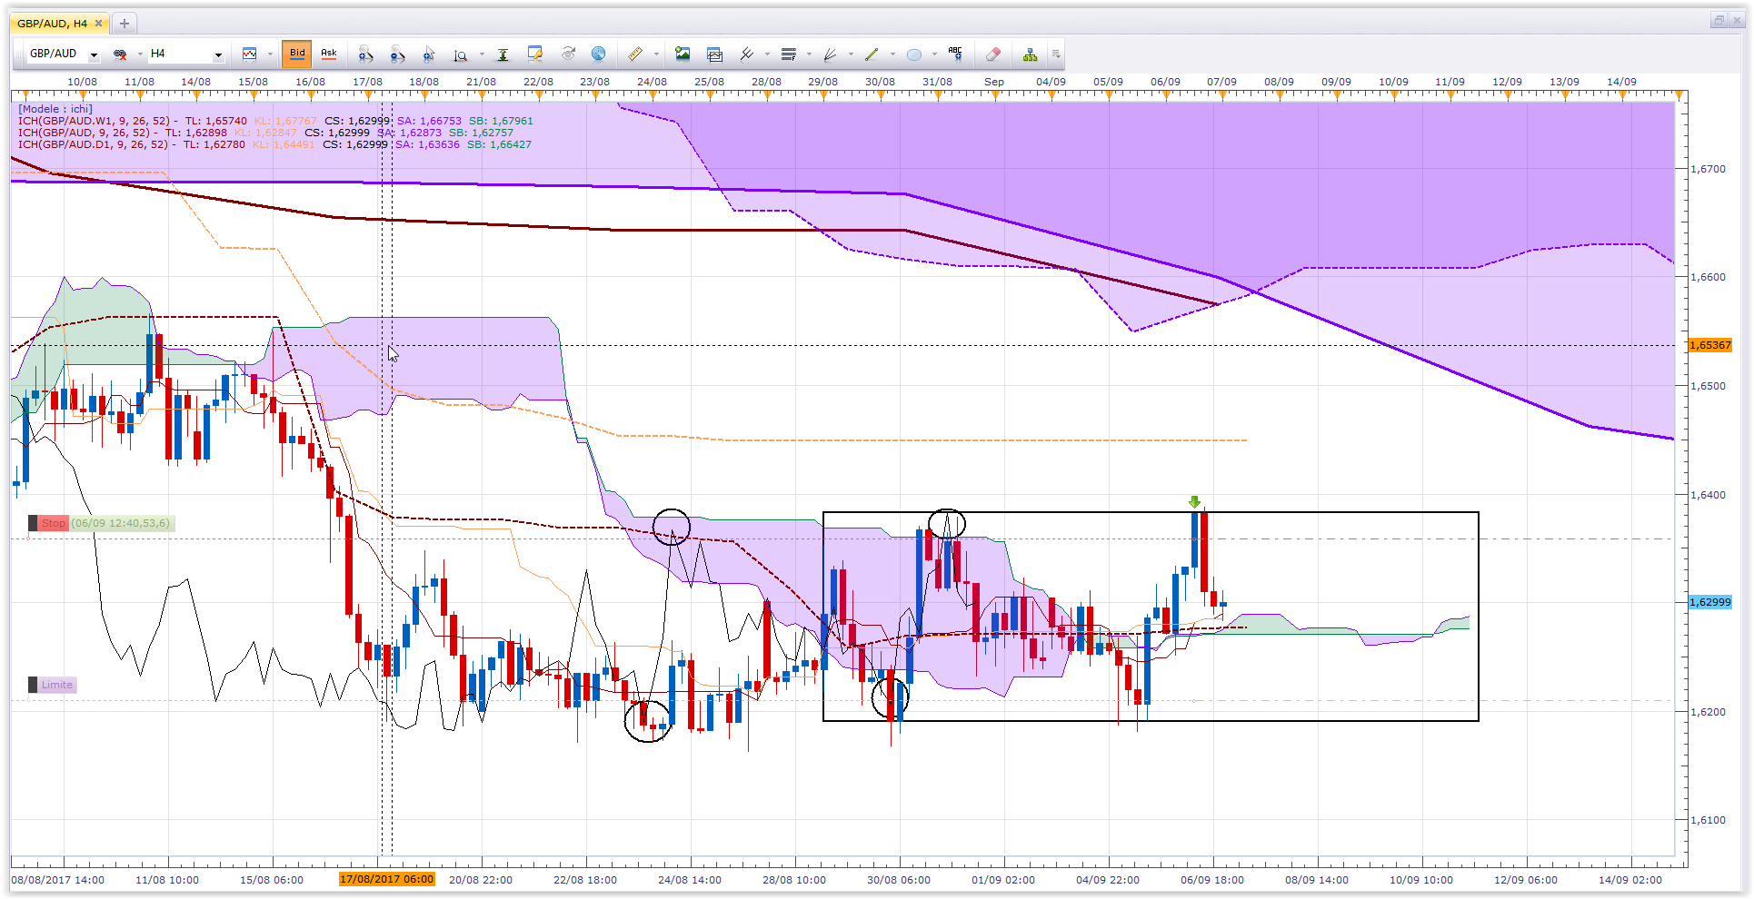1754x899 pixels.
Task: Select the eraser tool
Action: pos(993,54)
